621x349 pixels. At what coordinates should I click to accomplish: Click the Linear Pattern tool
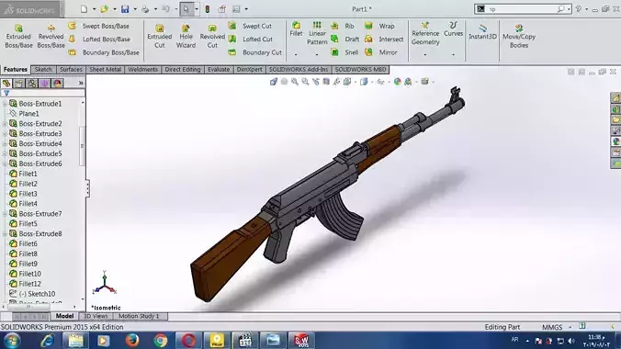coord(317,33)
